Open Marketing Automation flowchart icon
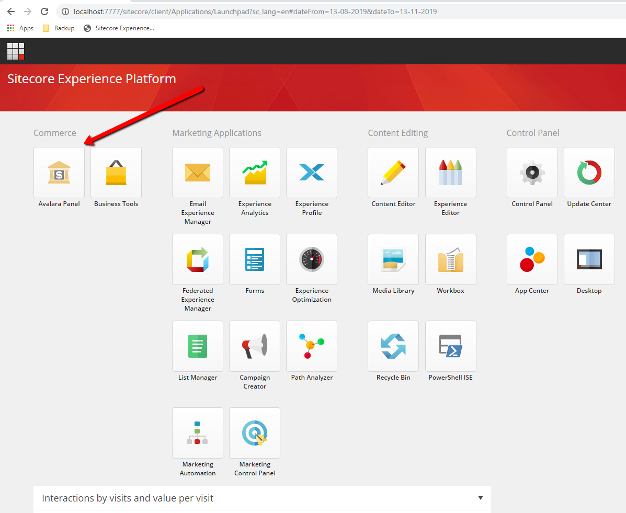The height and width of the screenshot is (513, 626). (198, 433)
